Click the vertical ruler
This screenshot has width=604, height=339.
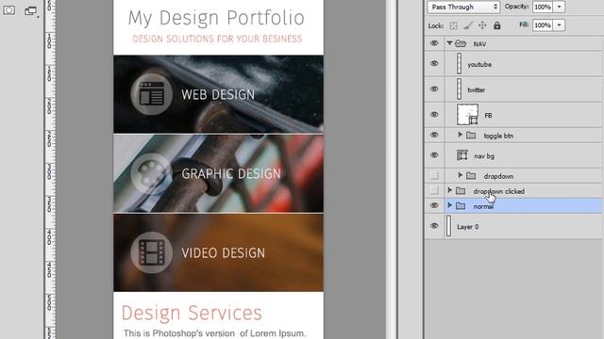click(x=50, y=169)
